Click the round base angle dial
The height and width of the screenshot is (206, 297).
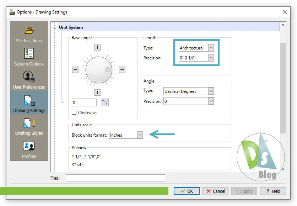click(x=97, y=70)
